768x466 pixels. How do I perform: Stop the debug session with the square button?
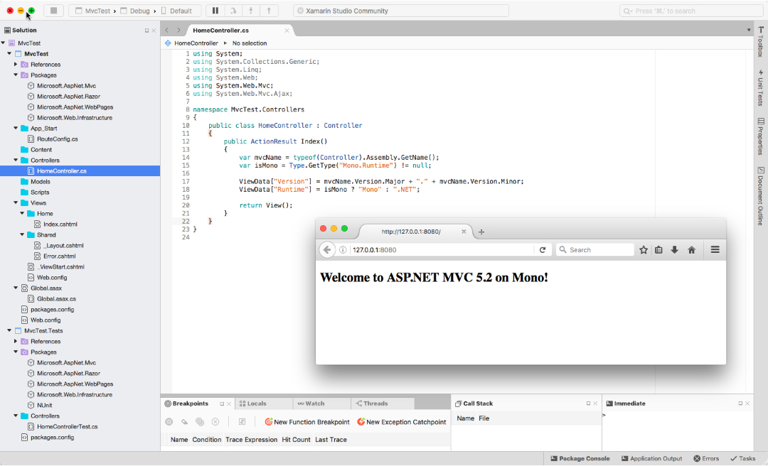[x=54, y=10]
